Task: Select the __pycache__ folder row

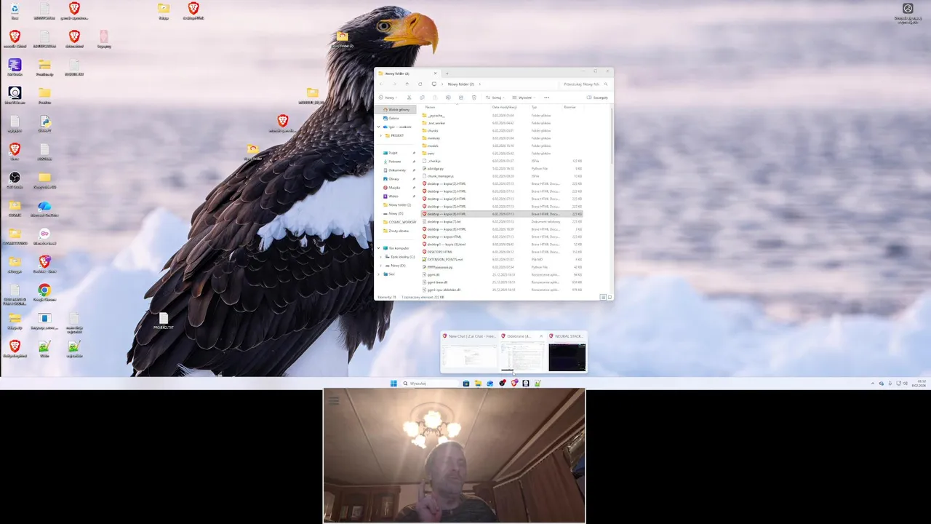Action: pyautogui.click(x=502, y=115)
